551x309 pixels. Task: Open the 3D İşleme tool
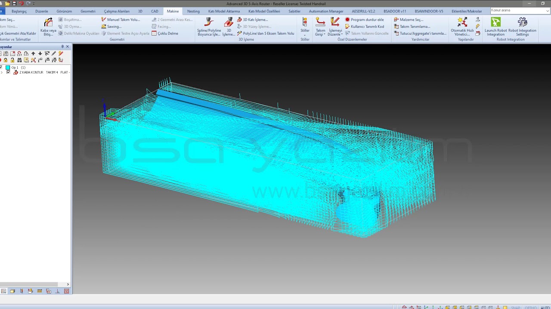pos(229,26)
